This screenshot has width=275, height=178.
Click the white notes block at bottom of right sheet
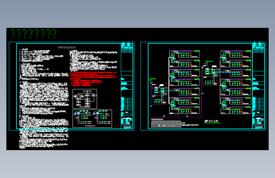(x=175, y=123)
